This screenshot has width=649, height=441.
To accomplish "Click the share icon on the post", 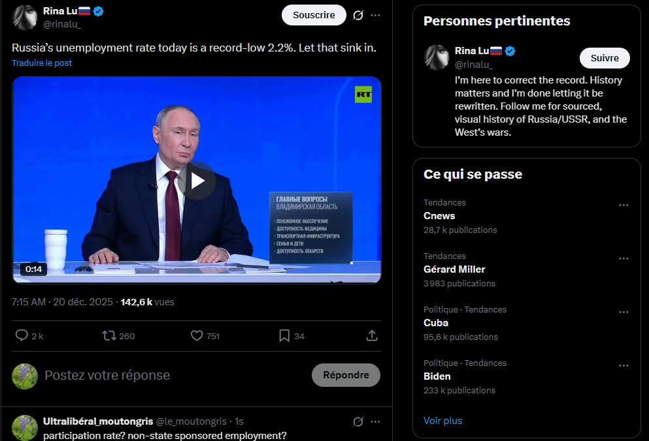I will [x=372, y=335].
